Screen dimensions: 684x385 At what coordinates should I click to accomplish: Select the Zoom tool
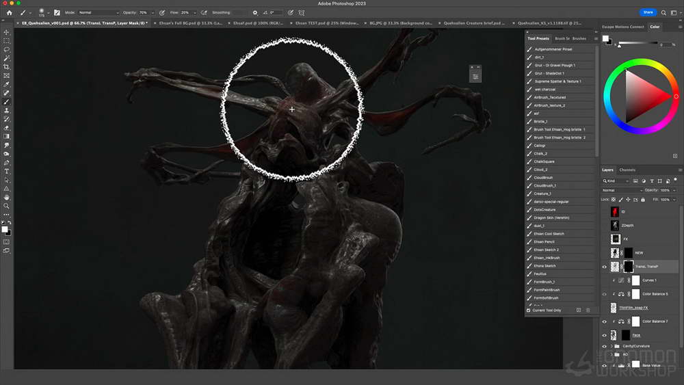[x=6, y=207]
